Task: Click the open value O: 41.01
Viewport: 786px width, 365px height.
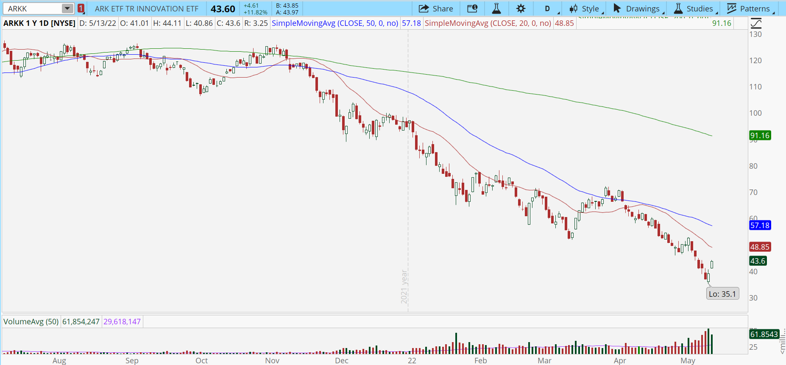Action: pyautogui.click(x=134, y=23)
